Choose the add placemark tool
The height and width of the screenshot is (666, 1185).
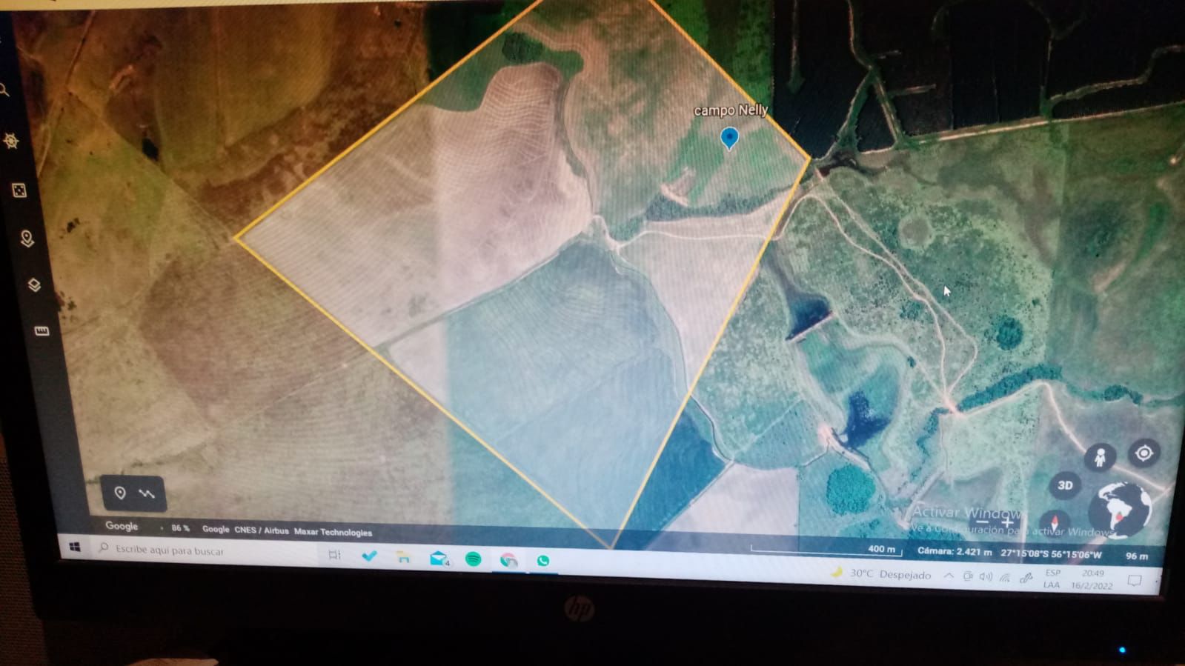pos(120,493)
